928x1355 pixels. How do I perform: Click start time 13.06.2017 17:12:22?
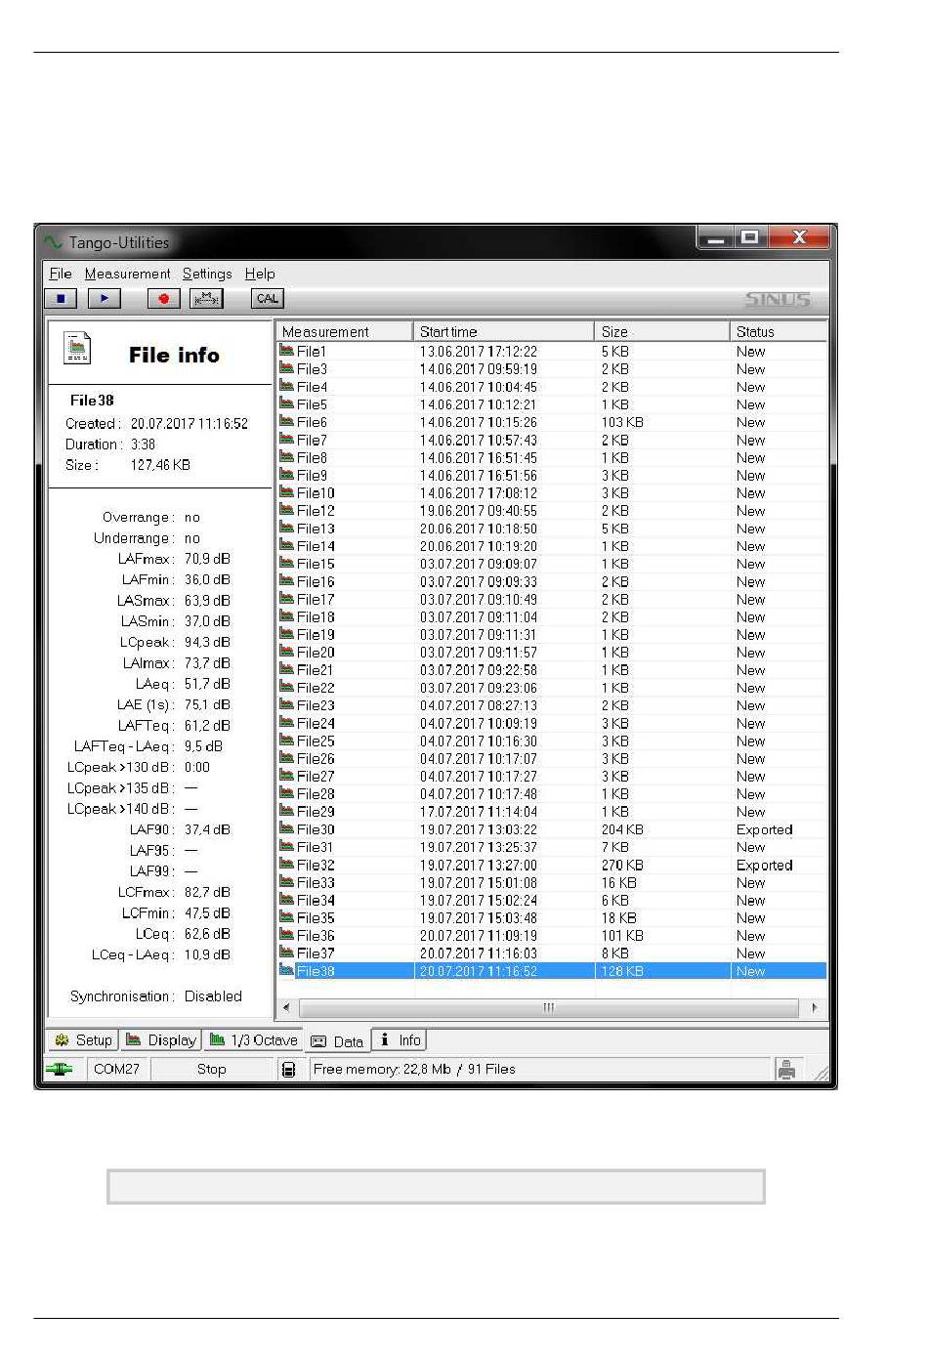[479, 351]
